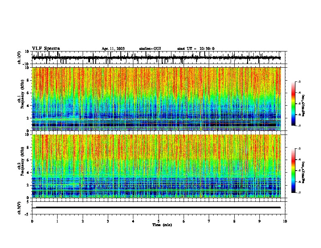This screenshot has height=248, width=321.
Task: Click the "10" tick on the time axis
Action: coord(285,221)
